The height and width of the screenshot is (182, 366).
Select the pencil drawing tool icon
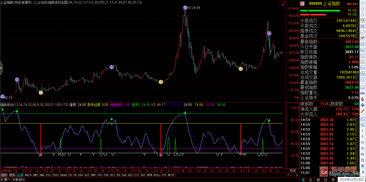pos(363,111)
